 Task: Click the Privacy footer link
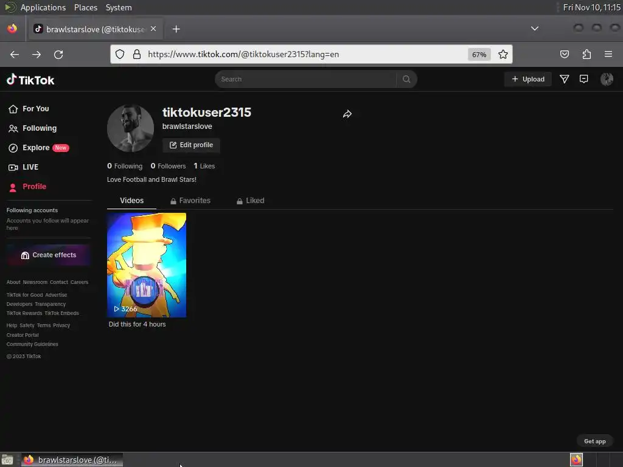[x=61, y=325]
